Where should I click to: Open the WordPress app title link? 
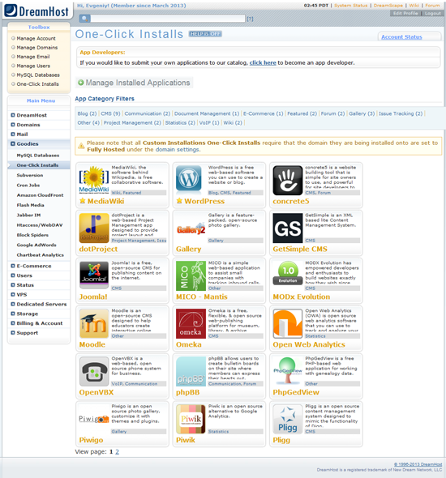[x=204, y=201]
